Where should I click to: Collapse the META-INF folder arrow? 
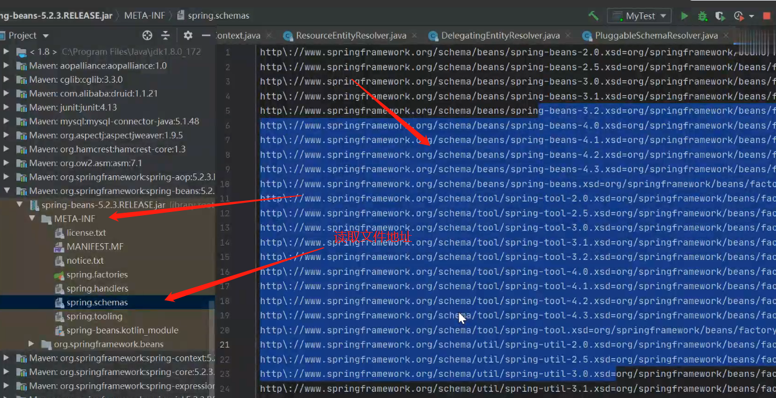[32, 219]
